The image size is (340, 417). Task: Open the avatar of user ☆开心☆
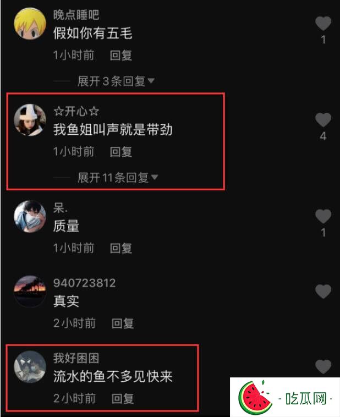tap(30, 120)
